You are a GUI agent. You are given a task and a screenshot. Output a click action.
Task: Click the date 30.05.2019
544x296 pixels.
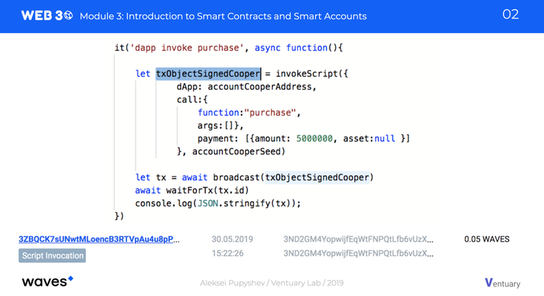(232, 239)
